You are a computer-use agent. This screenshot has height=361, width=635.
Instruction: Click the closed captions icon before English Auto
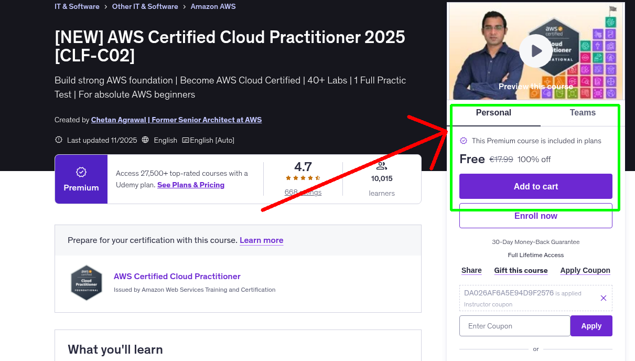point(186,140)
